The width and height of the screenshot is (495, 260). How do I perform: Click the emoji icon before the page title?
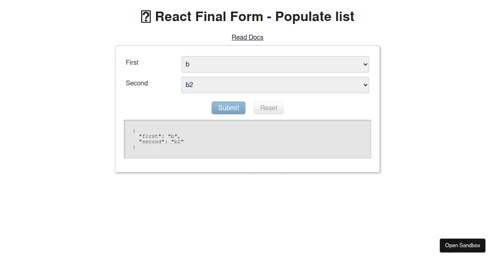coord(146,17)
